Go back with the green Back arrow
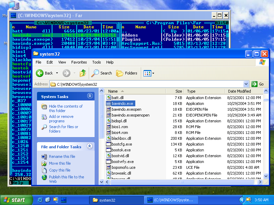This screenshot has width=274, height=205. point(40,73)
